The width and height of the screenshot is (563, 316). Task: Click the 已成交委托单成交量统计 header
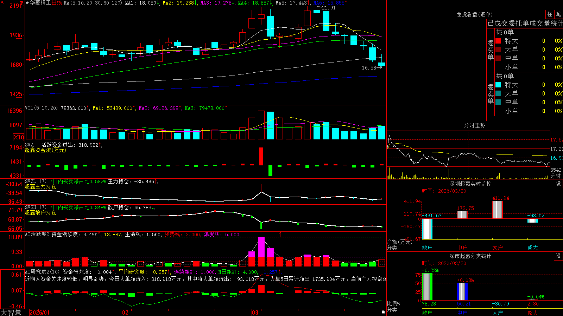[525, 23]
